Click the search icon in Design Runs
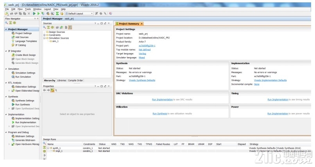Viewport: 315px width, 167px height. (x=45, y=144)
